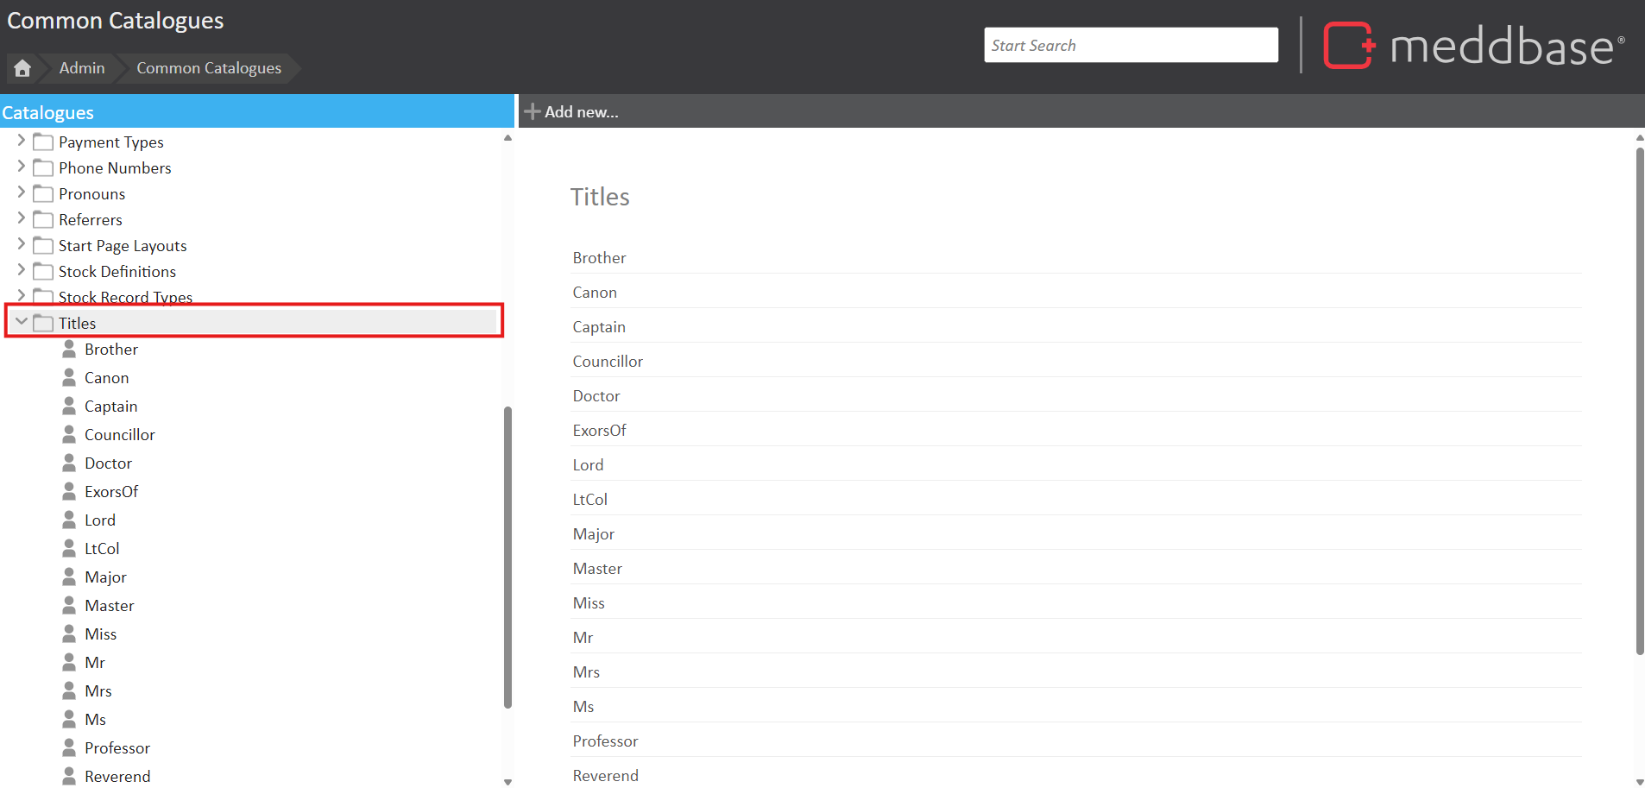Viewport: 1645px width, 788px height.
Task: Expand the Phone Numbers tree node
Action: (x=22, y=167)
